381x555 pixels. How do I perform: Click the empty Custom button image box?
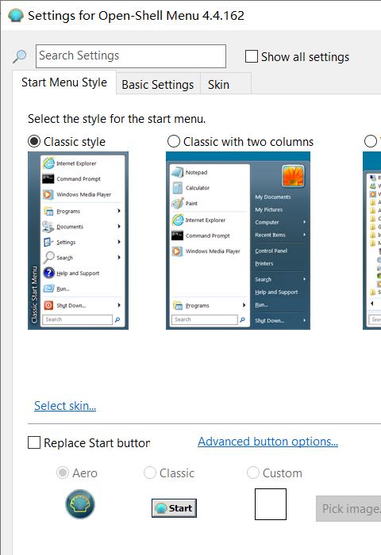[x=271, y=504]
